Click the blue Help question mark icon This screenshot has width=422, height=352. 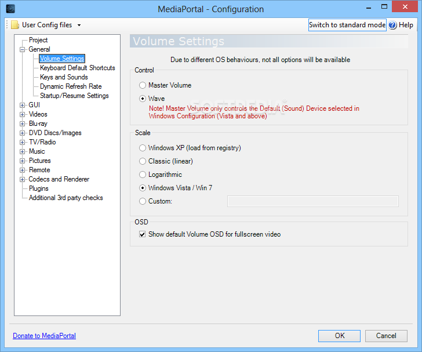(x=392, y=25)
